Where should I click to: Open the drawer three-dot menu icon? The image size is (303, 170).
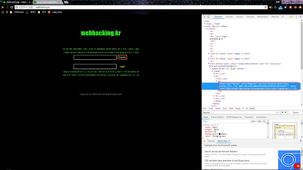[x=205, y=141]
